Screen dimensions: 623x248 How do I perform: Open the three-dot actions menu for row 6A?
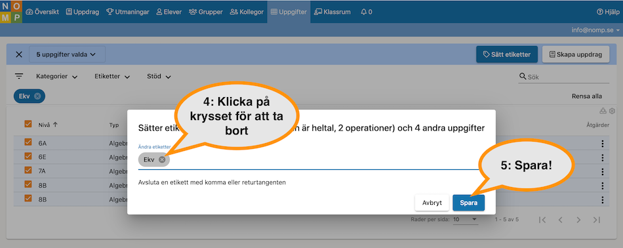602,144
